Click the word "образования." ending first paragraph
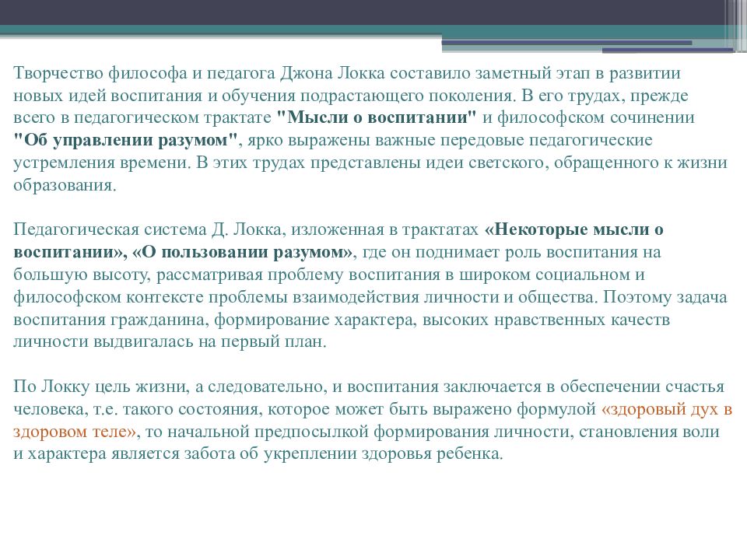Viewport: 747px width, 560px height. tap(65, 185)
